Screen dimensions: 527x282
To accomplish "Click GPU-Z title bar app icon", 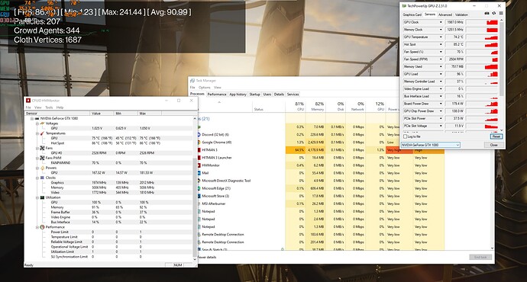I will (404, 6).
